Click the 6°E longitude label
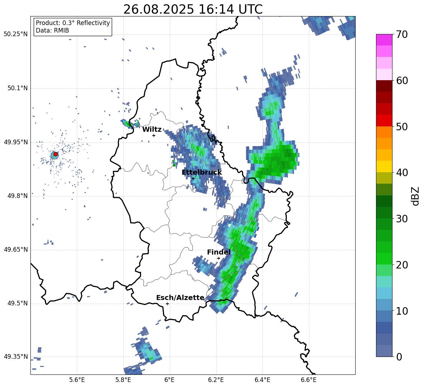This screenshot has height=387, width=424. (x=169, y=380)
